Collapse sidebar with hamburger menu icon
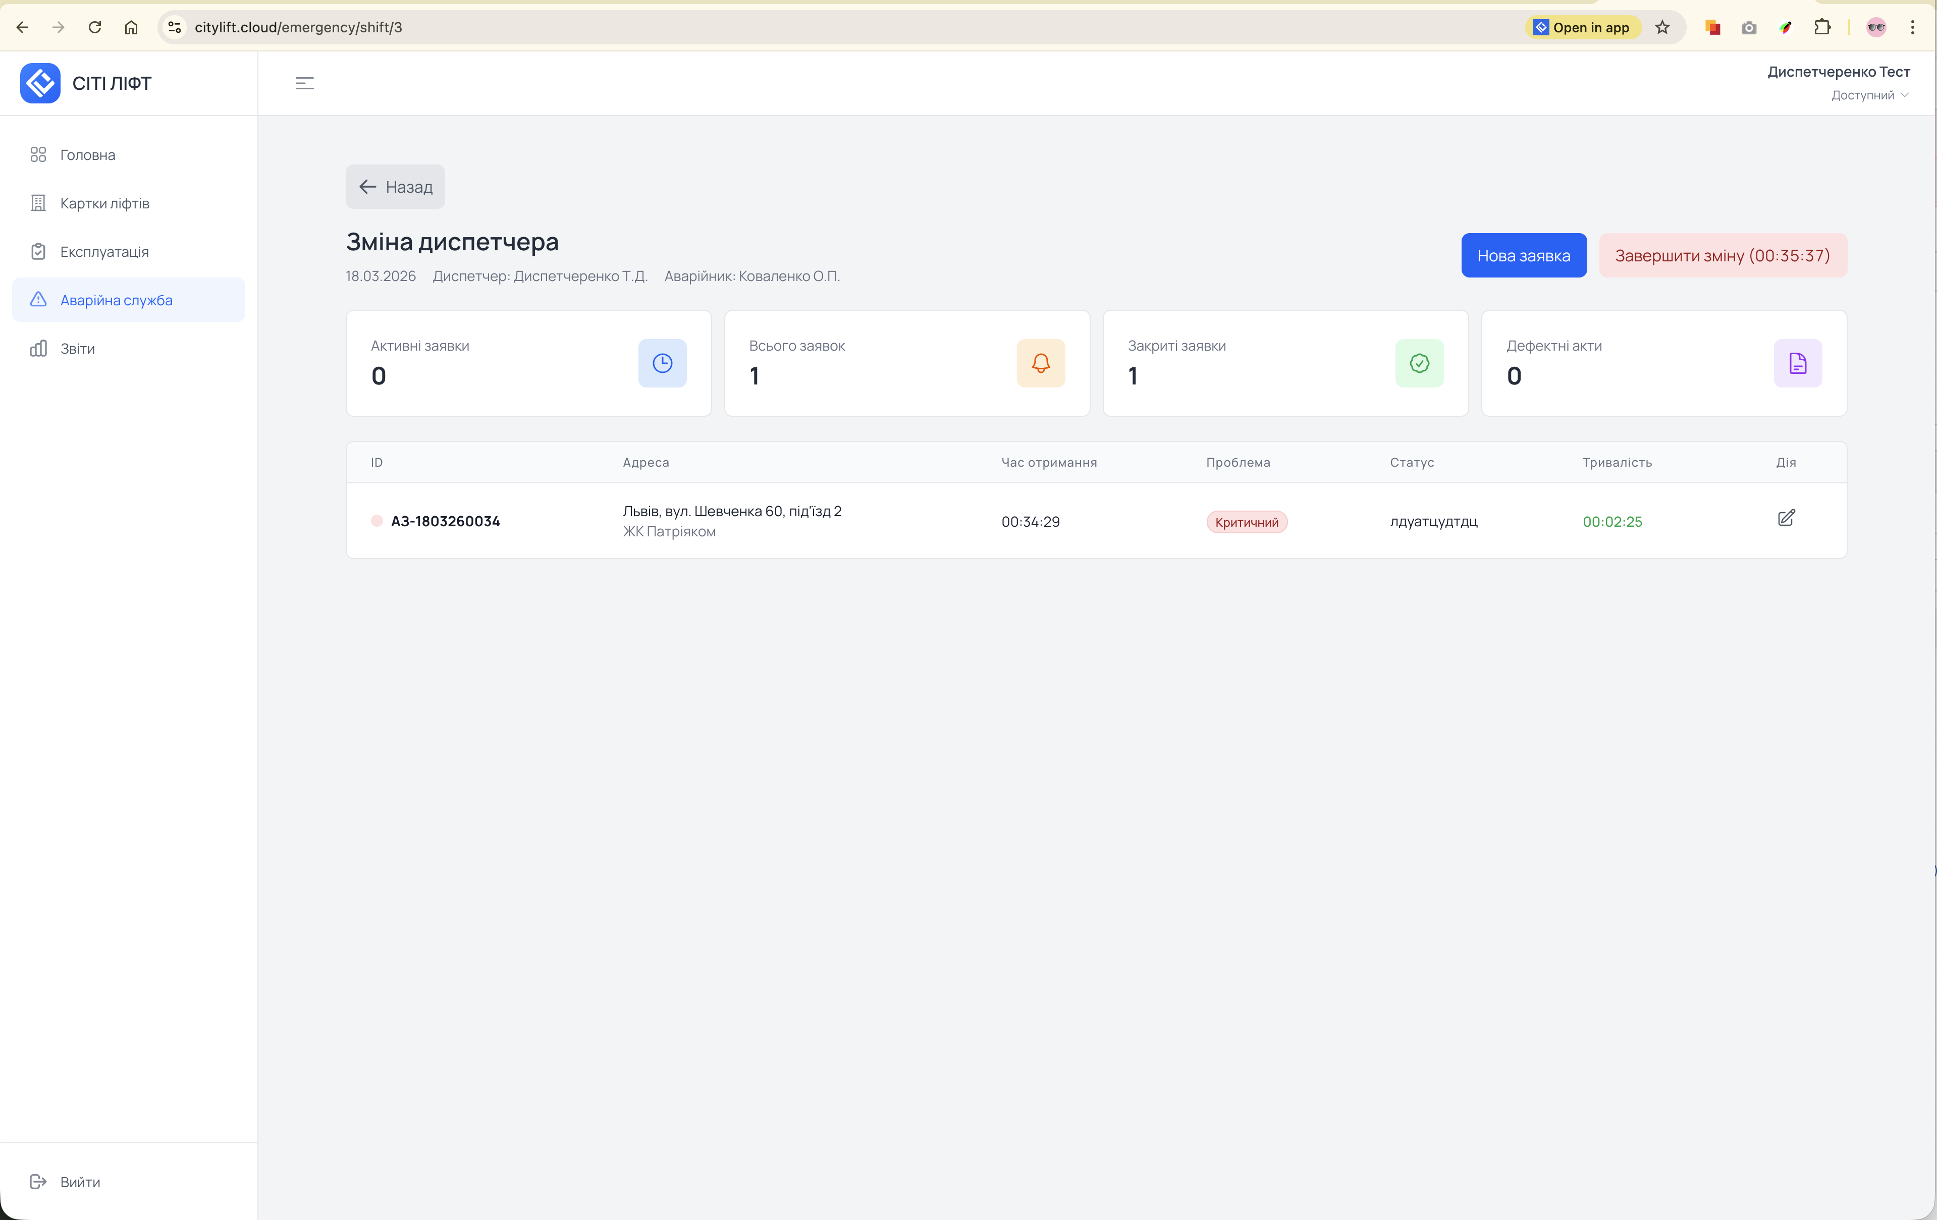Viewport: 1937px width, 1220px height. point(304,84)
